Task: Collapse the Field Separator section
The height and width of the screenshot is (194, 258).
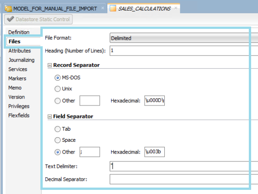Action: [x=50, y=116]
